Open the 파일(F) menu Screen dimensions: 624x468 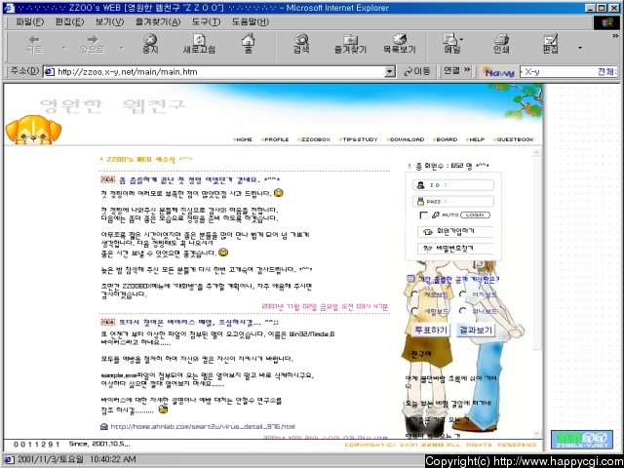tap(30, 21)
